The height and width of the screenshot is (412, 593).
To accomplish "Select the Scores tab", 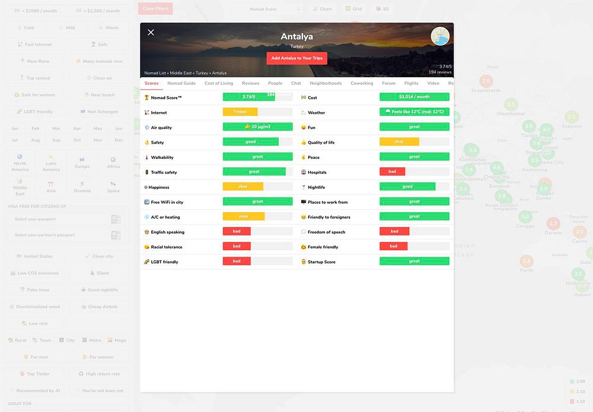I will (x=151, y=83).
